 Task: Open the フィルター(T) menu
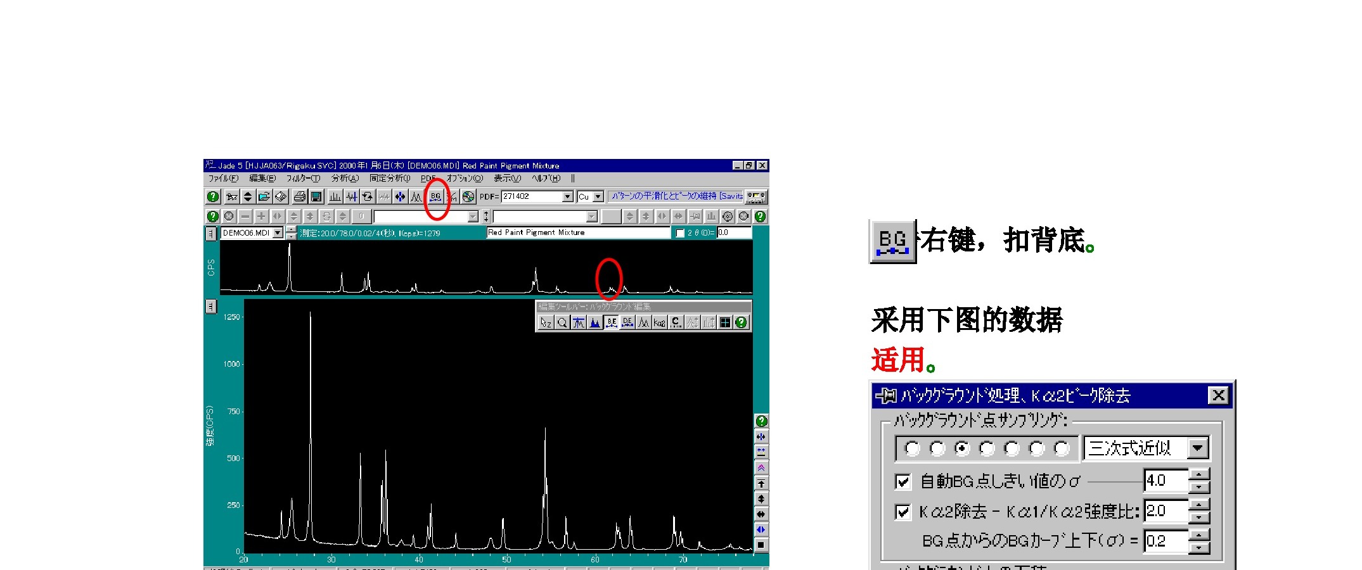pos(303,179)
